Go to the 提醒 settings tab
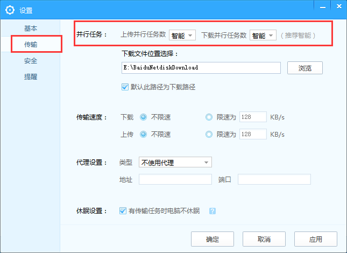The height and width of the screenshot is (253, 347). tap(31, 77)
